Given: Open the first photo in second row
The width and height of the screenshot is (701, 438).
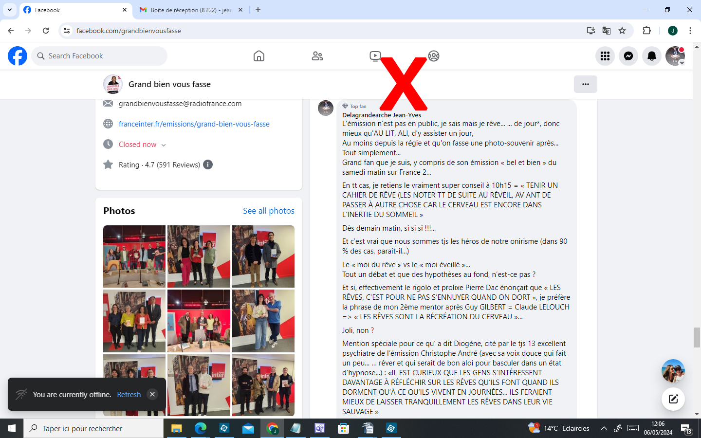Looking at the screenshot, I should pos(134,321).
